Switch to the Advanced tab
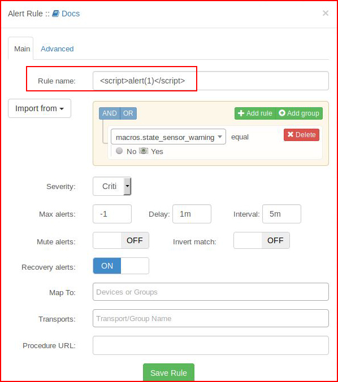This screenshot has width=338, height=382. click(57, 49)
